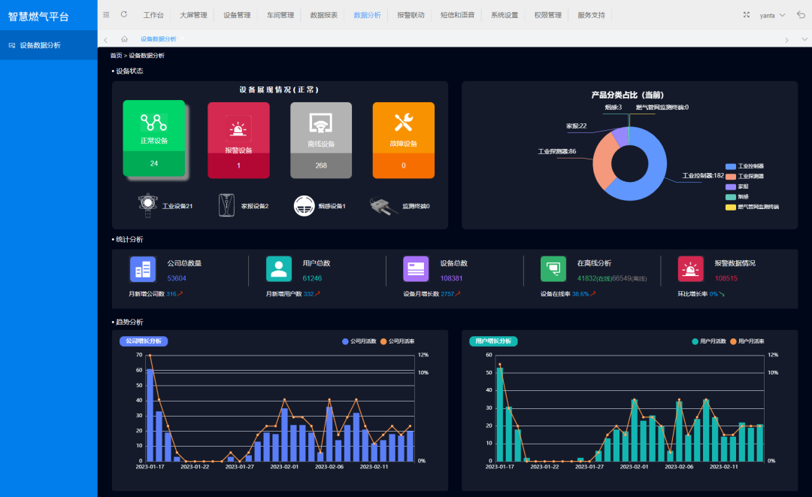Select 设备数据分析 in left sidebar

click(x=41, y=45)
